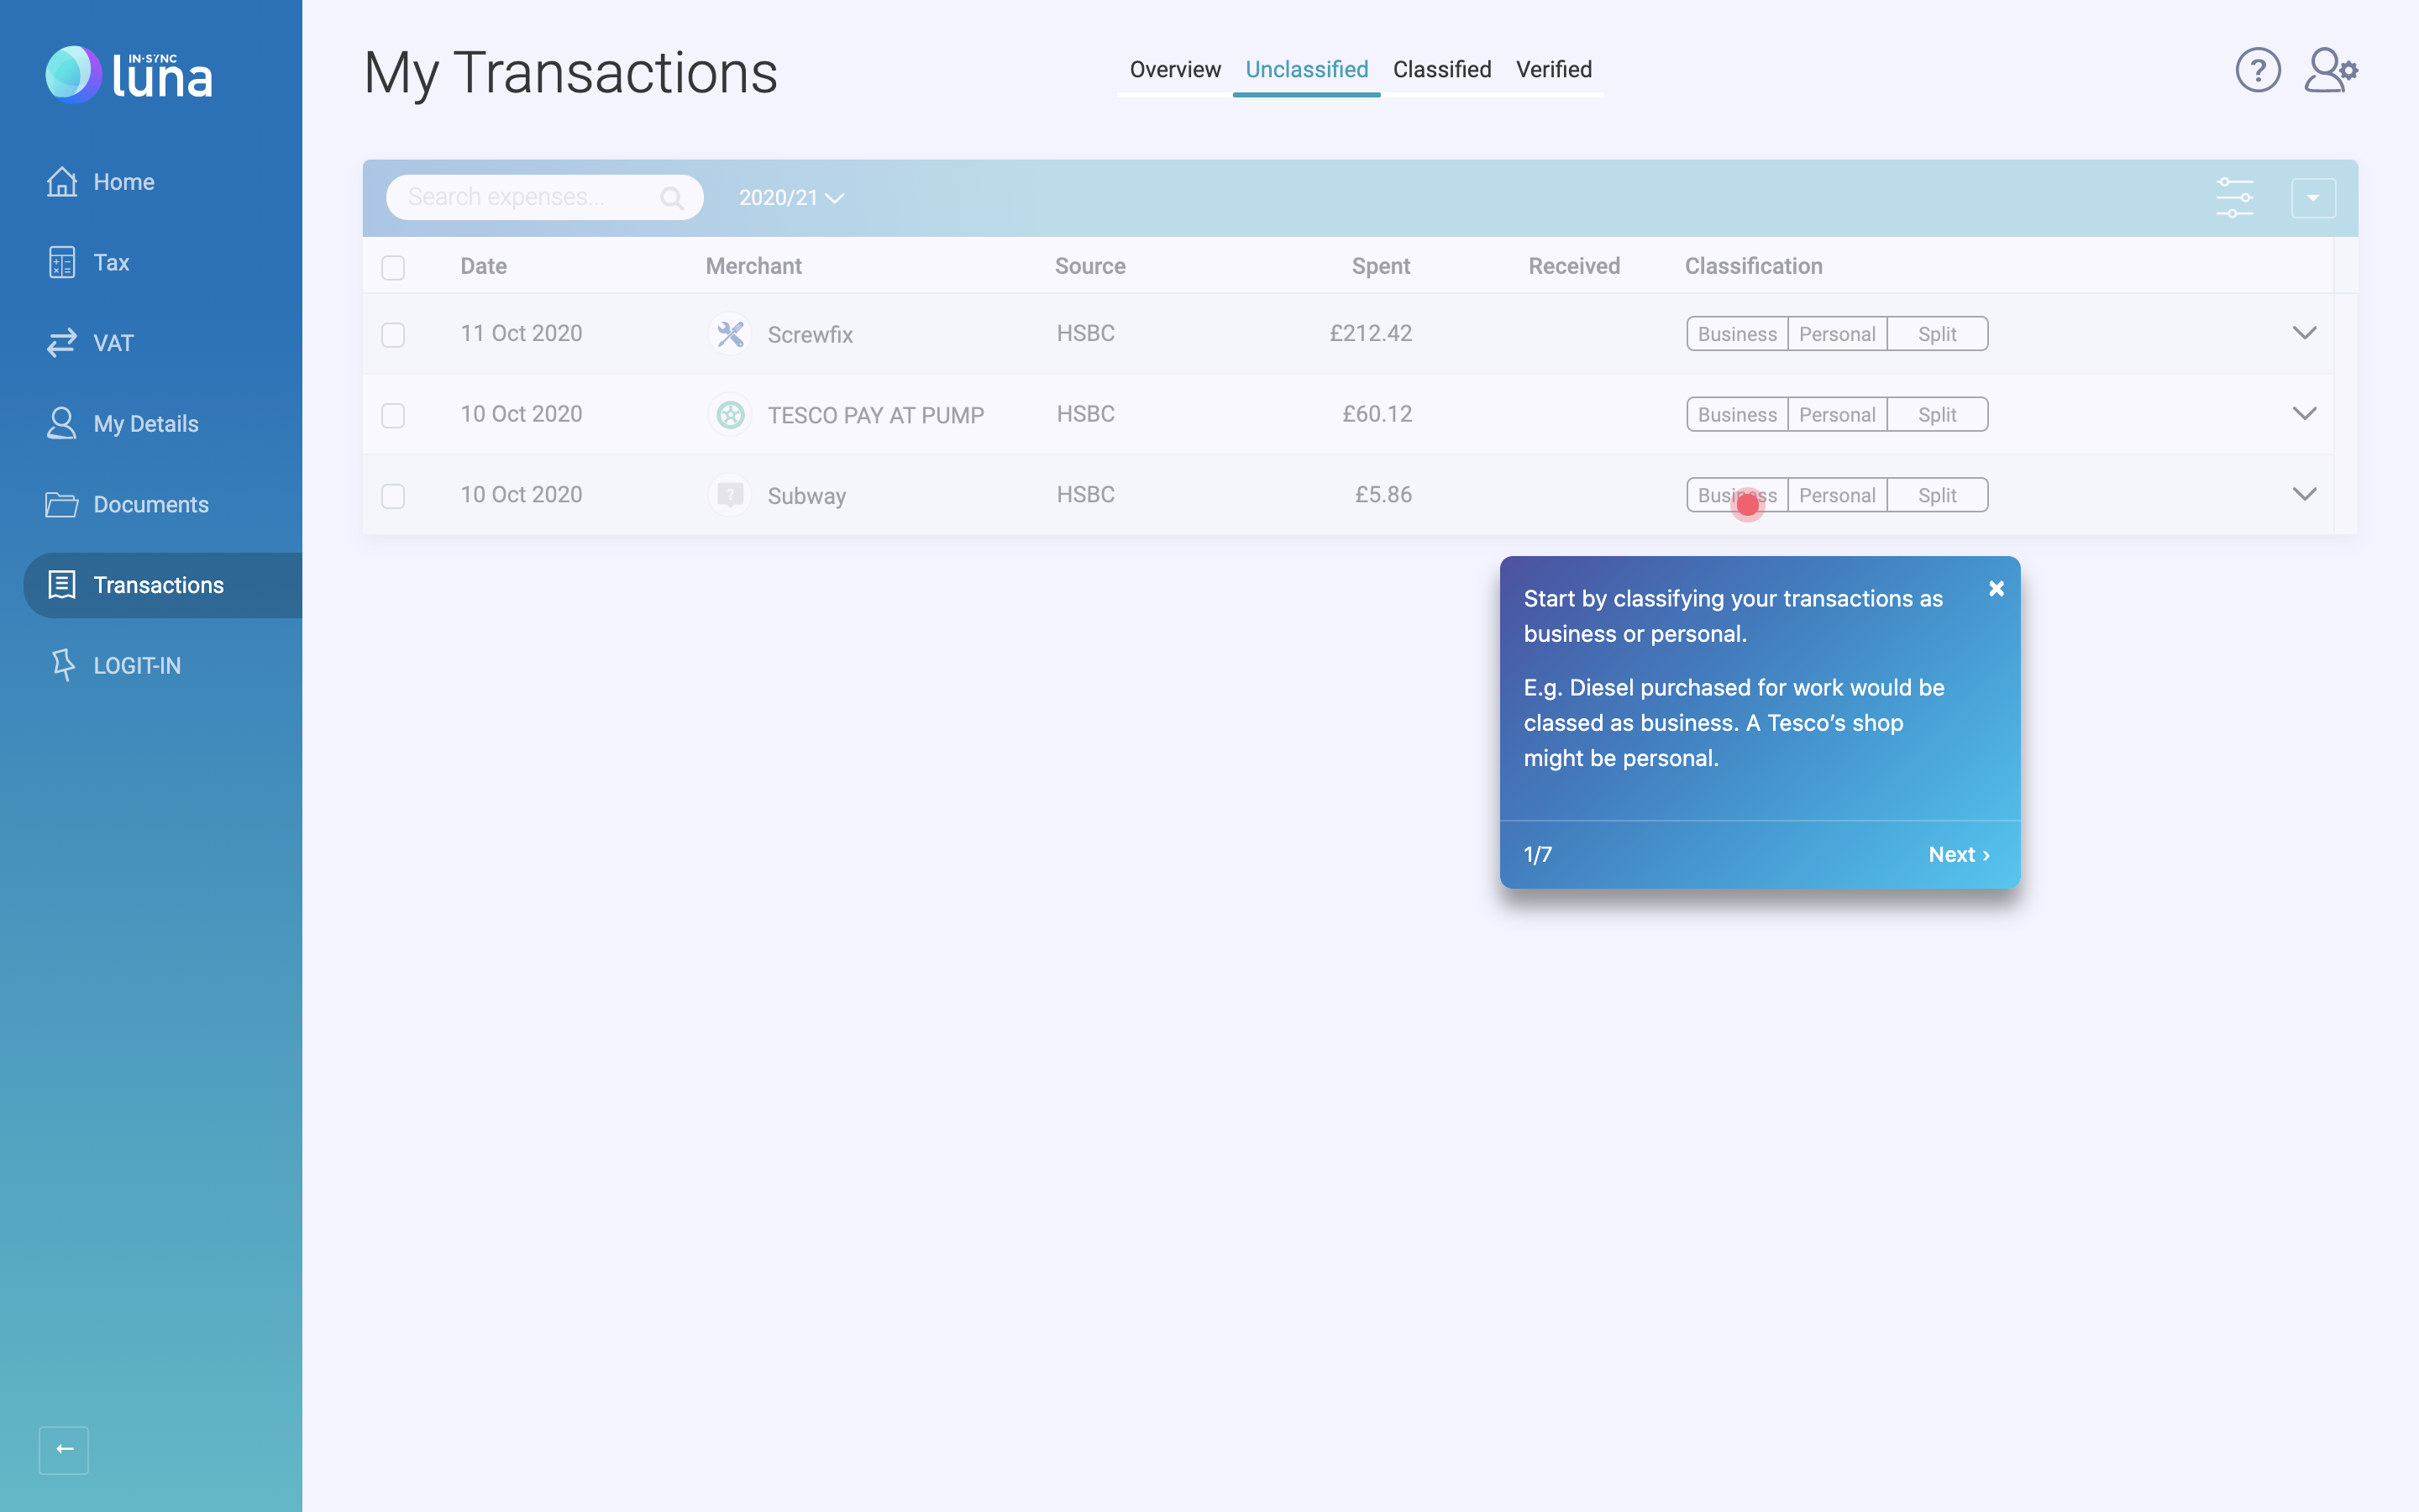Mark Screwfix transaction as Business
The image size is (2419, 1512).
pos(1736,334)
